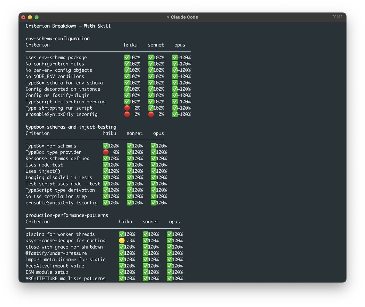The image size is (365, 307).
Task: Click the Claude Code window title
Action: (184, 17)
